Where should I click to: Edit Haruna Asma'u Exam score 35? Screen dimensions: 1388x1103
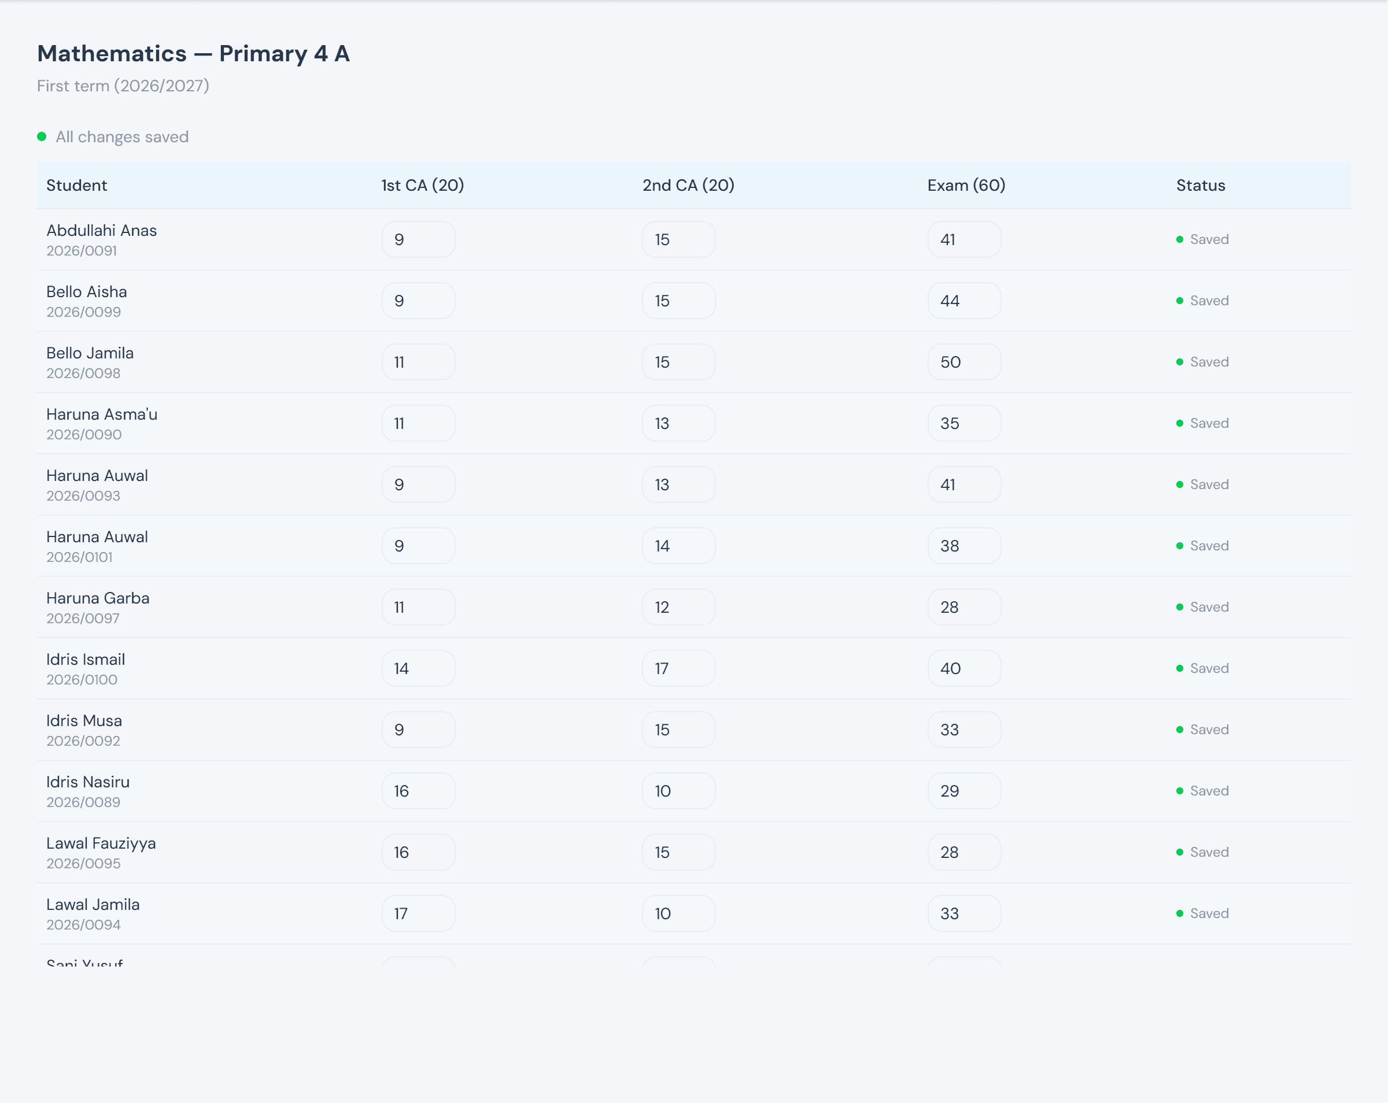965,423
